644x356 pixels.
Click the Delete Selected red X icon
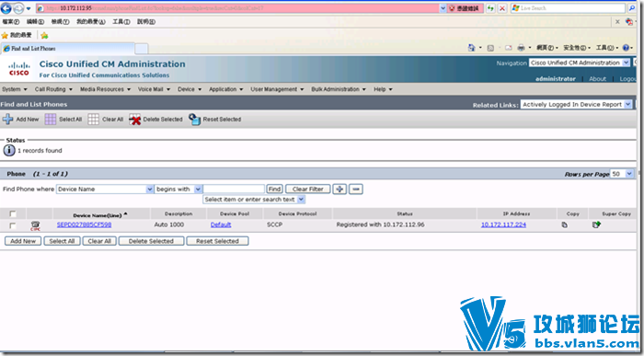pyautogui.click(x=134, y=120)
